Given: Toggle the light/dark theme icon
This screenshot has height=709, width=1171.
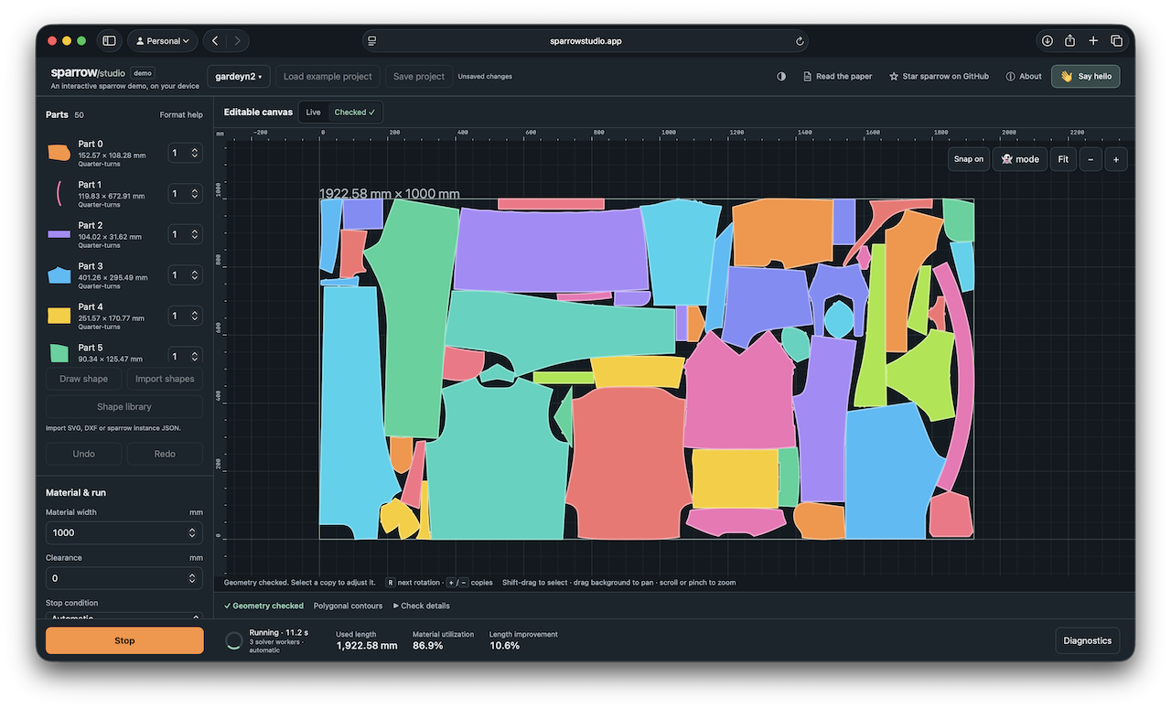Looking at the screenshot, I should pos(781,77).
